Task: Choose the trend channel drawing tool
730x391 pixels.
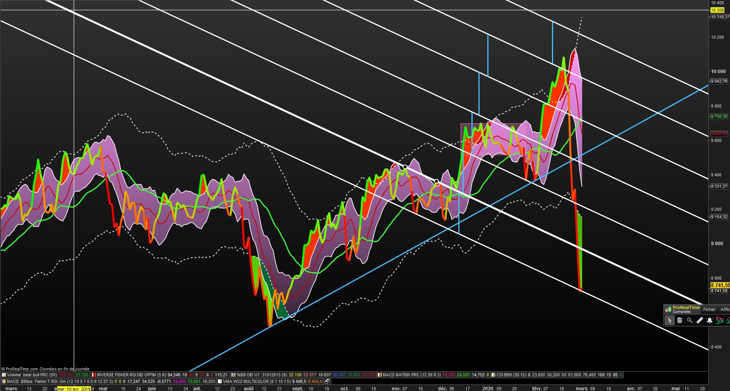Action: click(x=720, y=320)
